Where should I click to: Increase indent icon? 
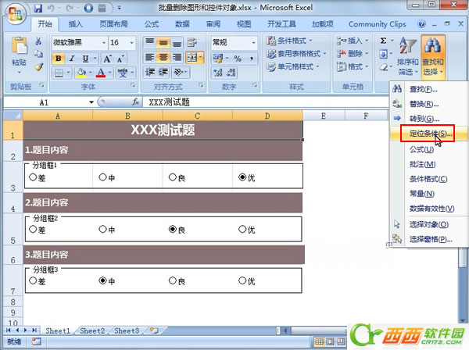click(x=163, y=73)
